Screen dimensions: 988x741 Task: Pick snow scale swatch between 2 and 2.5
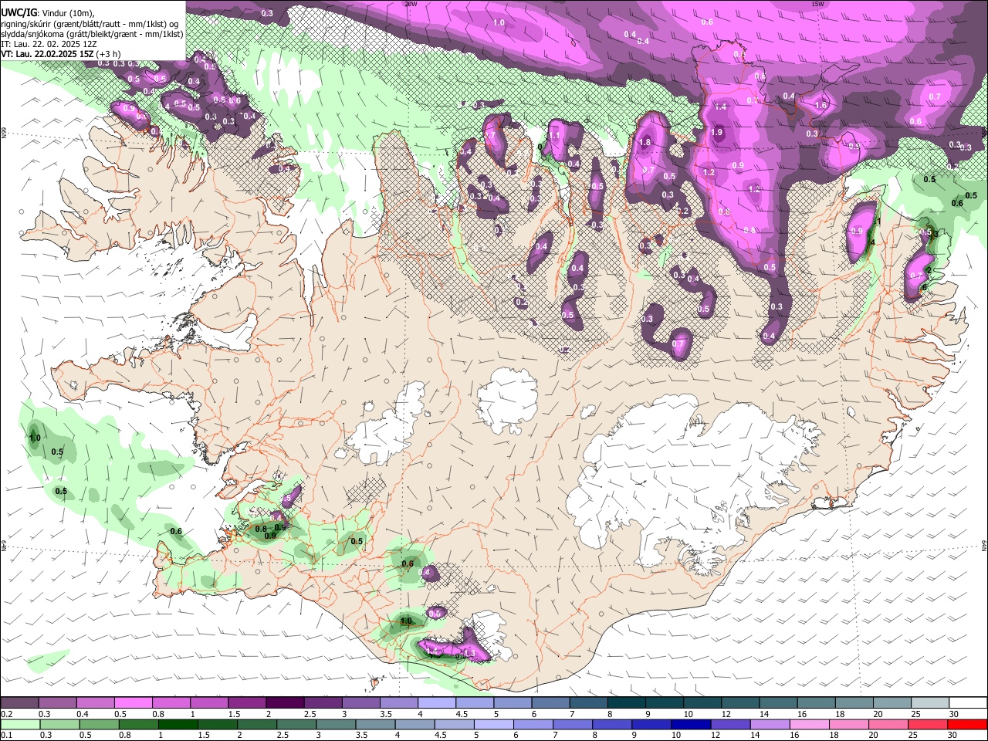click(x=285, y=702)
